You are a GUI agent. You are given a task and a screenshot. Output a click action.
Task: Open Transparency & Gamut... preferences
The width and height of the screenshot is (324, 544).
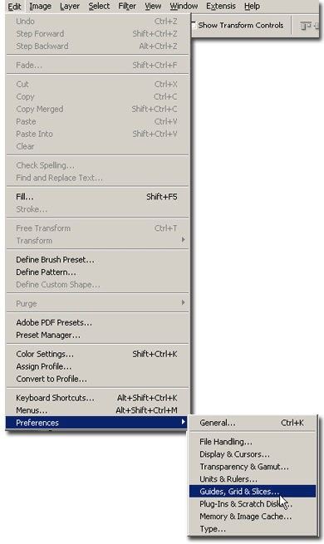coord(253,467)
